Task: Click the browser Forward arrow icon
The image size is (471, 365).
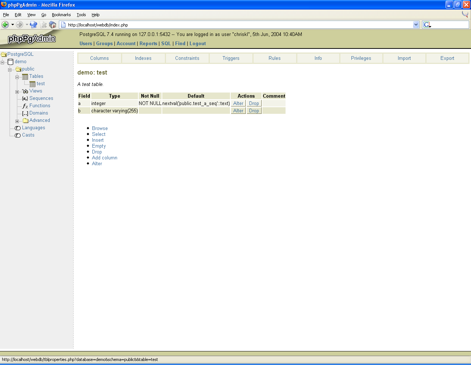Action: click(x=20, y=25)
